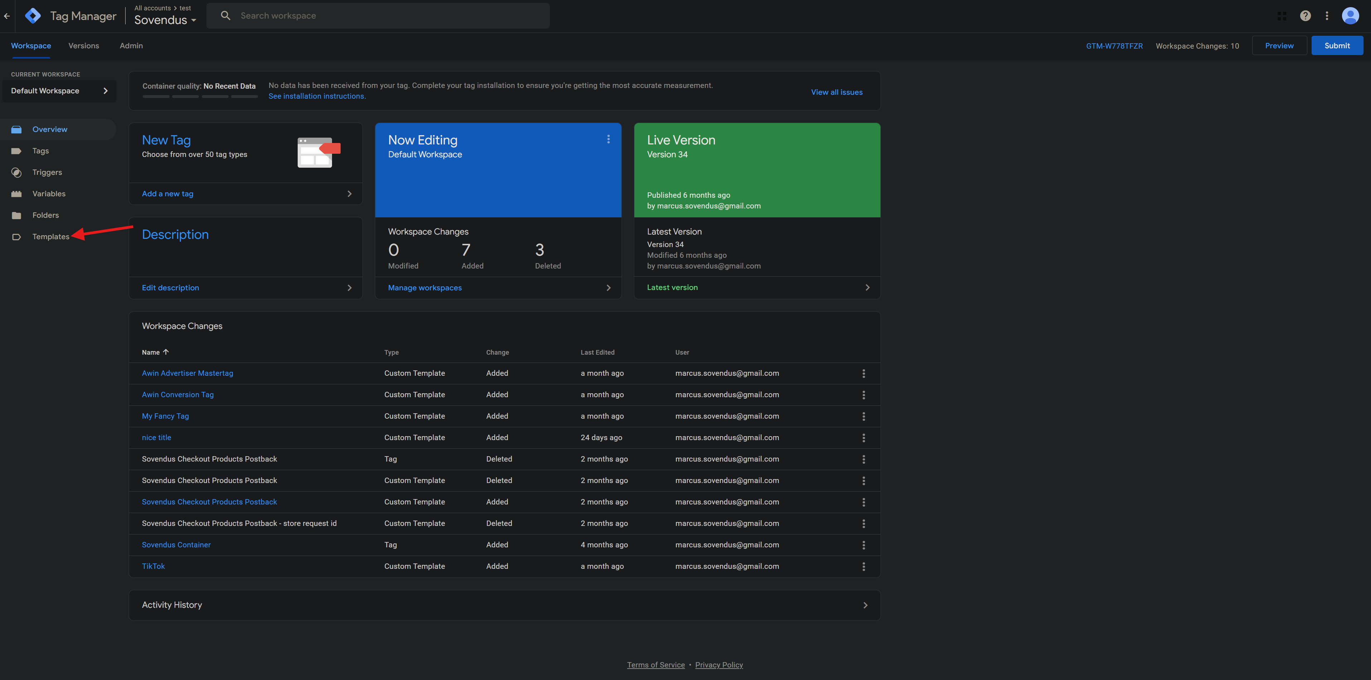Open the Google apps grid icon
1371x680 pixels.
1282,16
